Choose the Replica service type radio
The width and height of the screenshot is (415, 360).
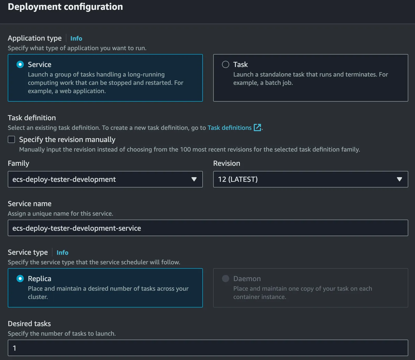pyautogui.click(x=20, y=279)
